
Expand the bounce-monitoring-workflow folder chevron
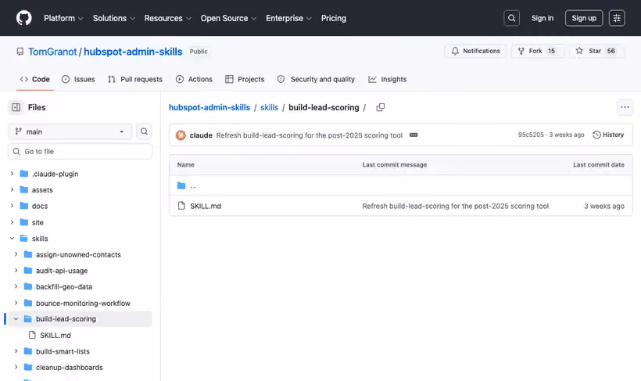[16, 303]
